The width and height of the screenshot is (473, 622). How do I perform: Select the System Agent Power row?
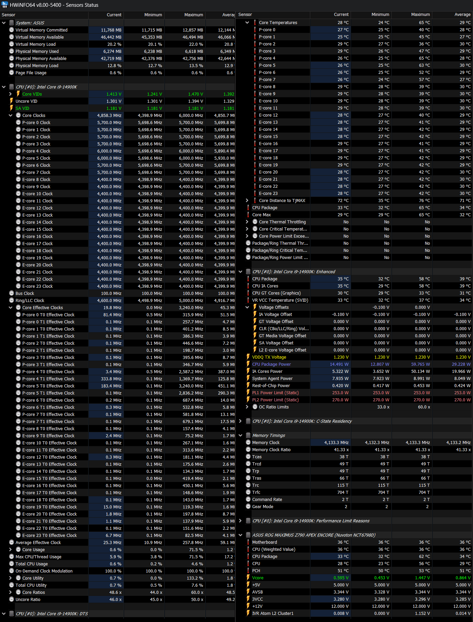point(355,378)
